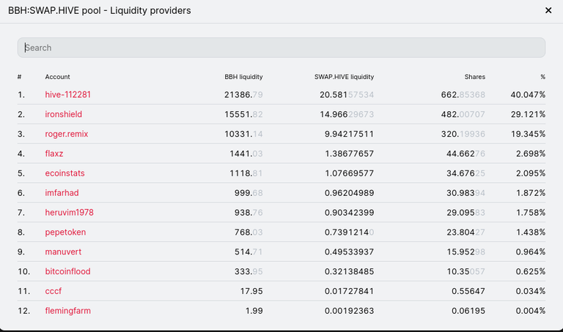Viewport: 563px width, 332px height.
Task: Select SWAP.HIVE liquidity value 20.58157534
Action: 347,94
